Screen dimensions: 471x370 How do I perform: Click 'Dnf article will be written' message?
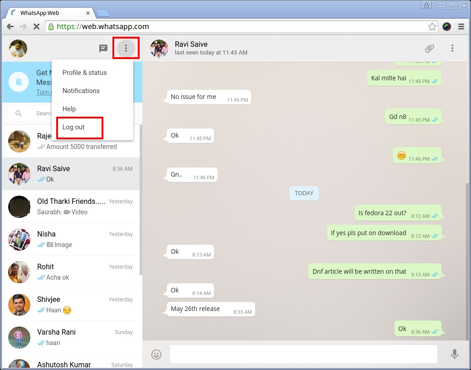(375, 271)
